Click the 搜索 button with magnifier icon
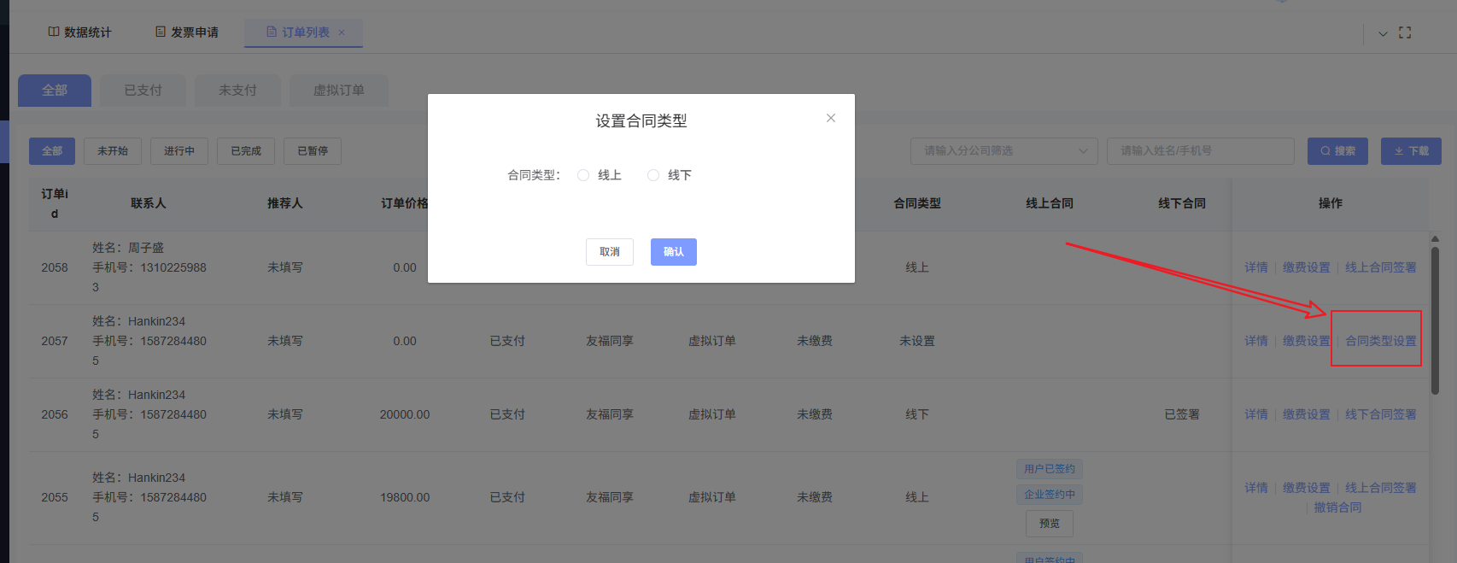Screen dimensions: 1457x563 coord(1337,151)
